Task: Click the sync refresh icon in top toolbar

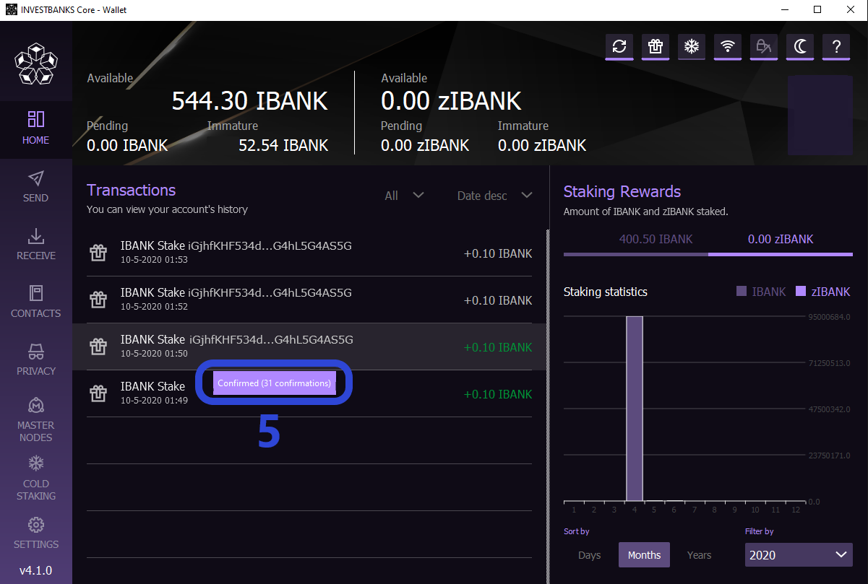Action: click(619, 47)
